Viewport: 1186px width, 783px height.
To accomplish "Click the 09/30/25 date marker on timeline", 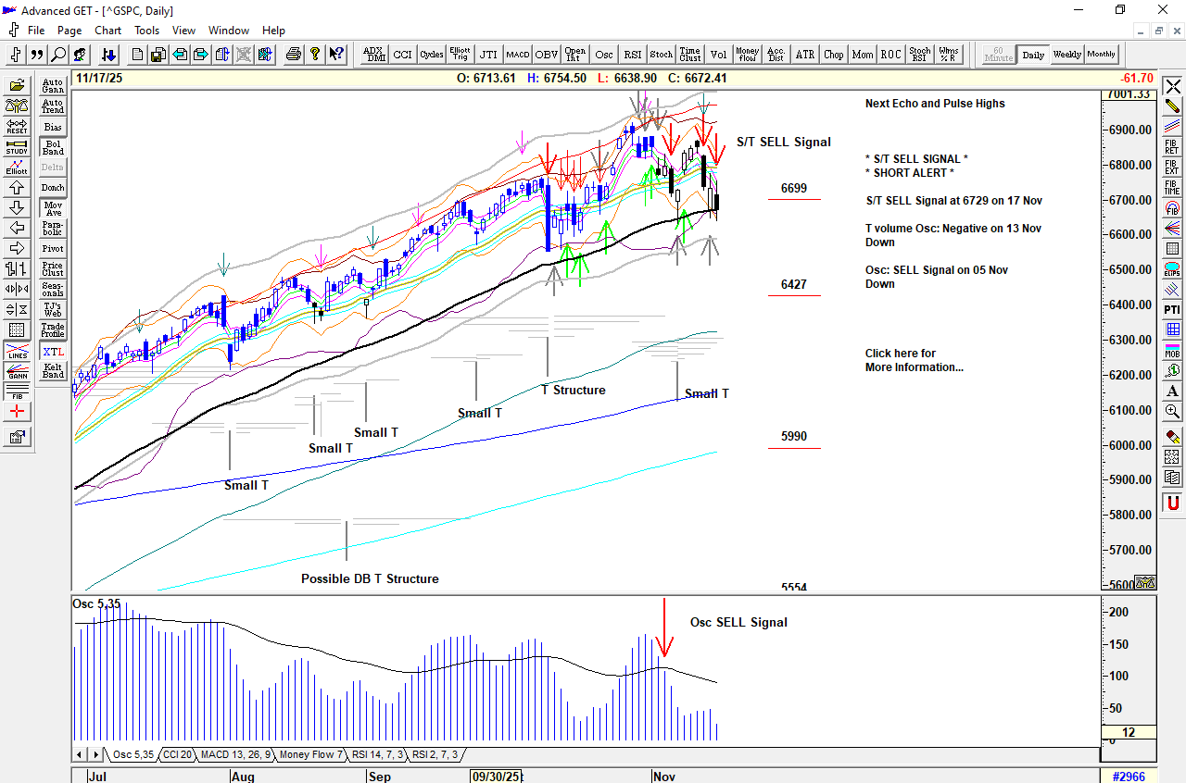I will 496,777.
